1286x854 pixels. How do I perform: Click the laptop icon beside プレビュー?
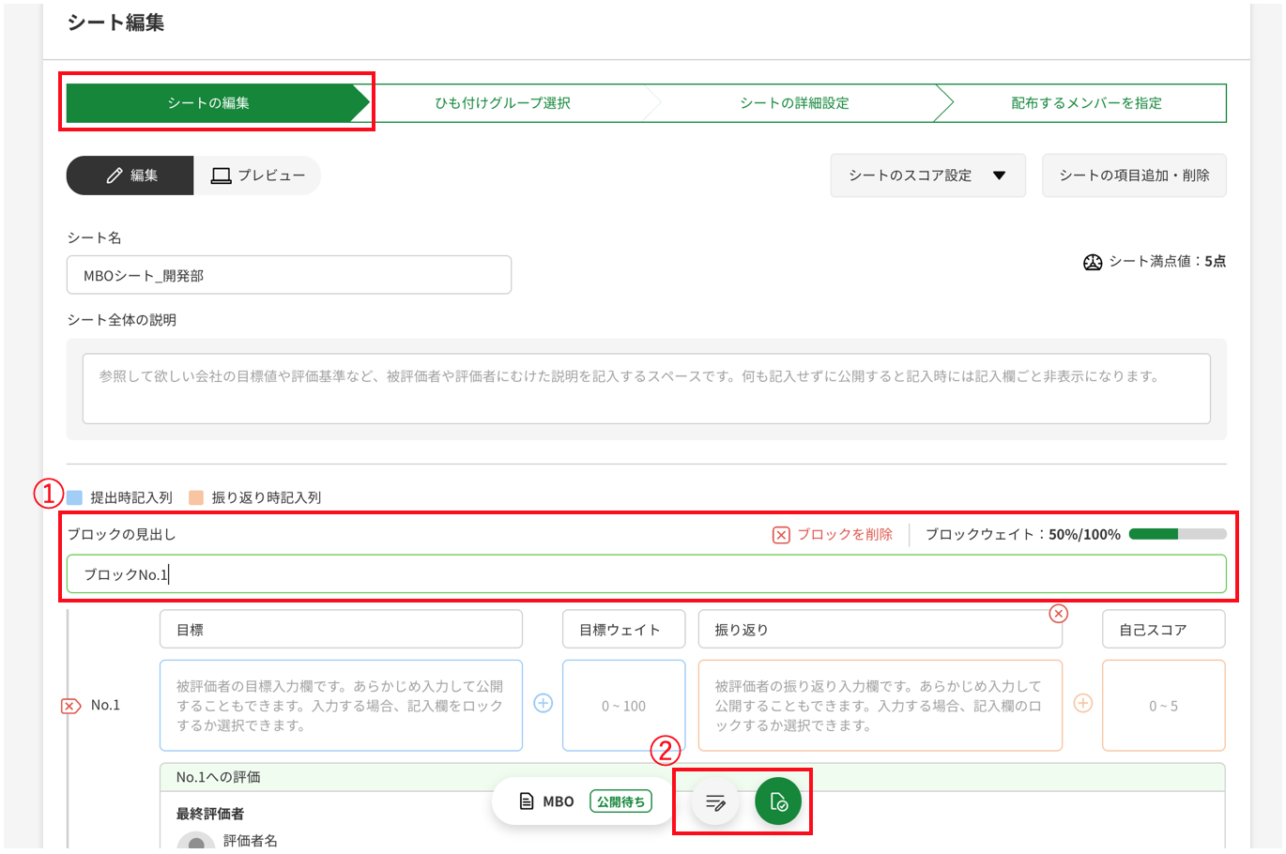coord(221,175)
